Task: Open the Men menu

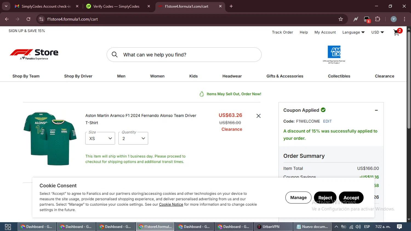Action: 121,76
